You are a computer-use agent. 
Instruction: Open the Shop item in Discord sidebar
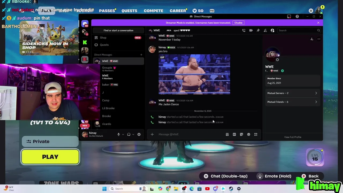click(118, 38)
